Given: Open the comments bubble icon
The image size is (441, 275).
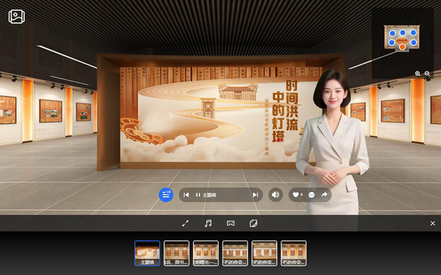Looking at the screenshot, I should click(312, 195).
